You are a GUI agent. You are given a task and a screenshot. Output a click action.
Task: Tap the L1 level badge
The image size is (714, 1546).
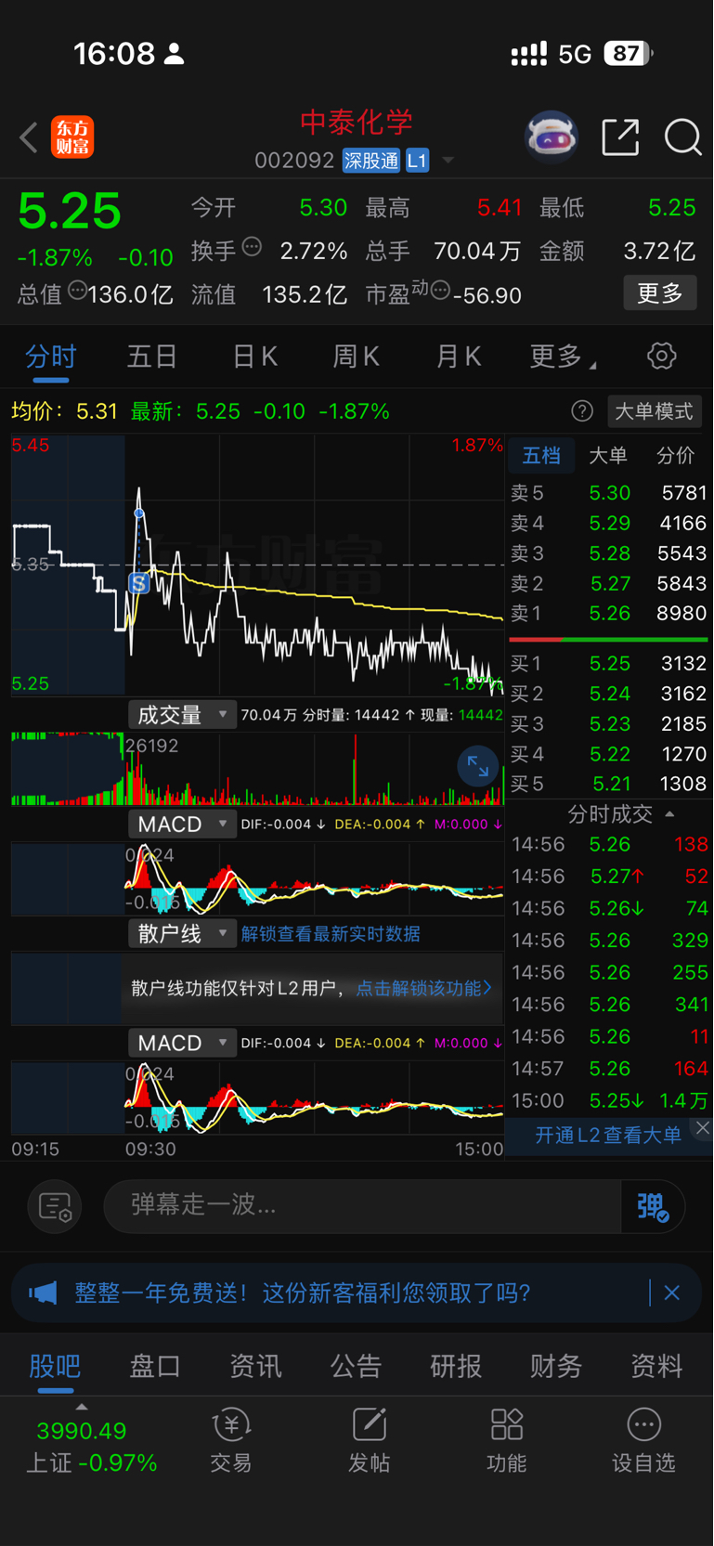click(417, 161)
